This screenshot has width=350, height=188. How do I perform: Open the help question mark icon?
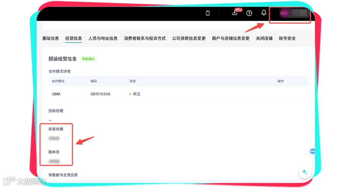[x=249, y=13]
